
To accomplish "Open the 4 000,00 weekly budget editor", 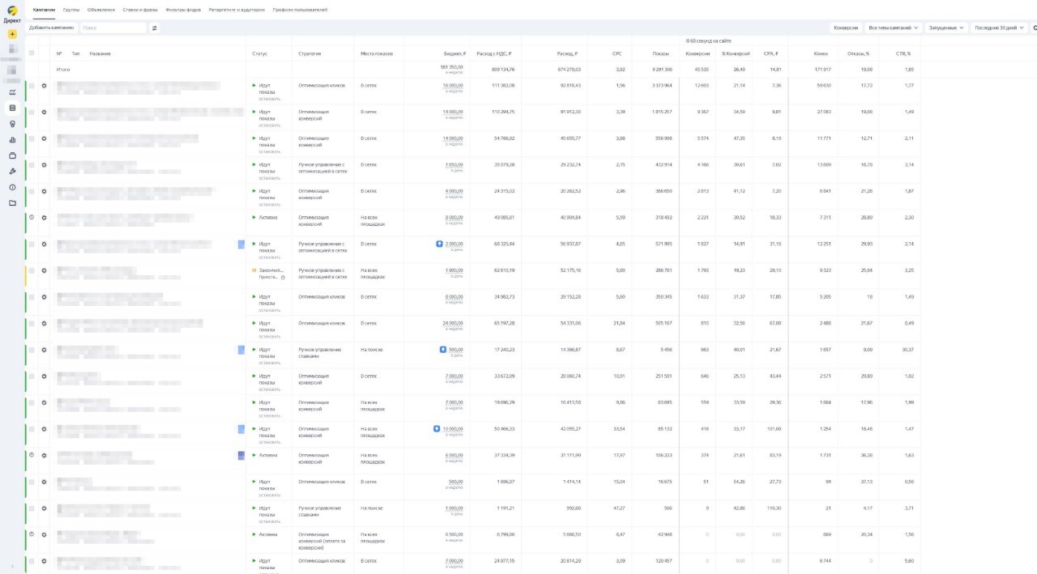I will (x=454, y=191).
